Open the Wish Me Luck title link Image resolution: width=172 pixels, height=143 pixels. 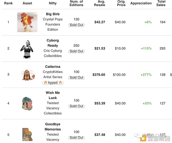click(x=53, y=95)
